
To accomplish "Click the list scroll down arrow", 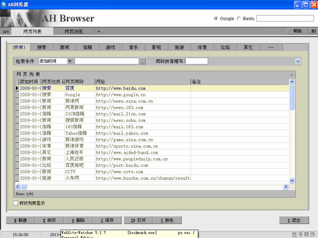I will point(292,180).
